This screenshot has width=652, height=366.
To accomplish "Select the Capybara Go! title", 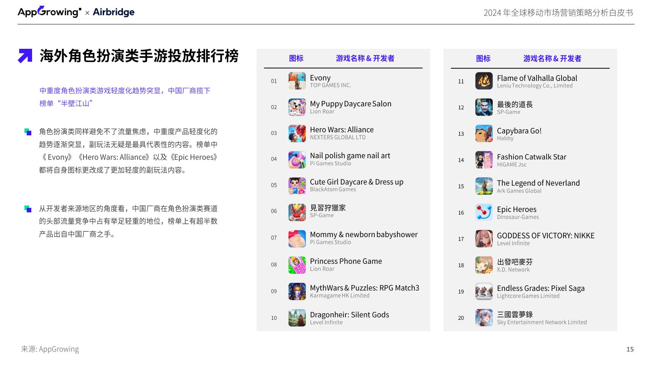I will [519, 131].
